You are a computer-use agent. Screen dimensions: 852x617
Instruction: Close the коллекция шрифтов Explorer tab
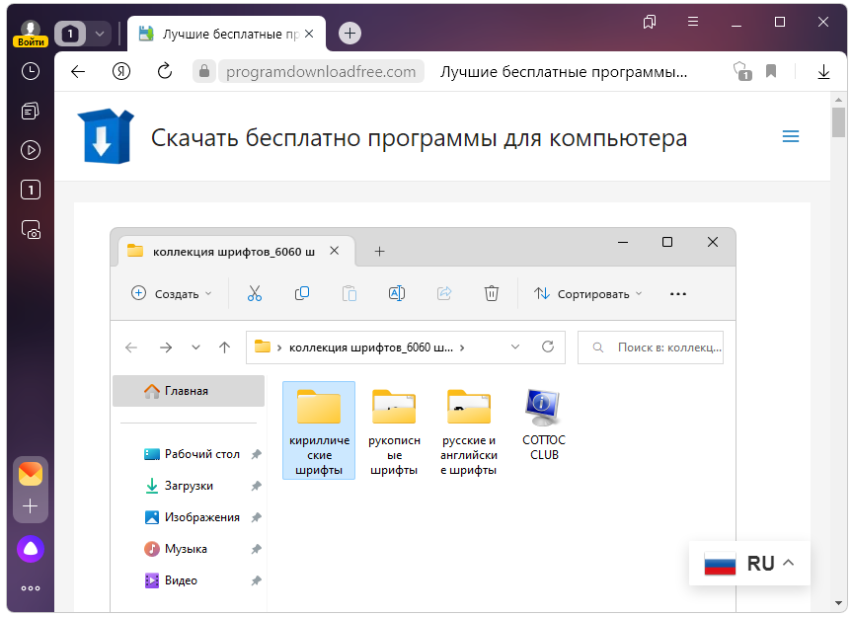(x=334, y=251)
